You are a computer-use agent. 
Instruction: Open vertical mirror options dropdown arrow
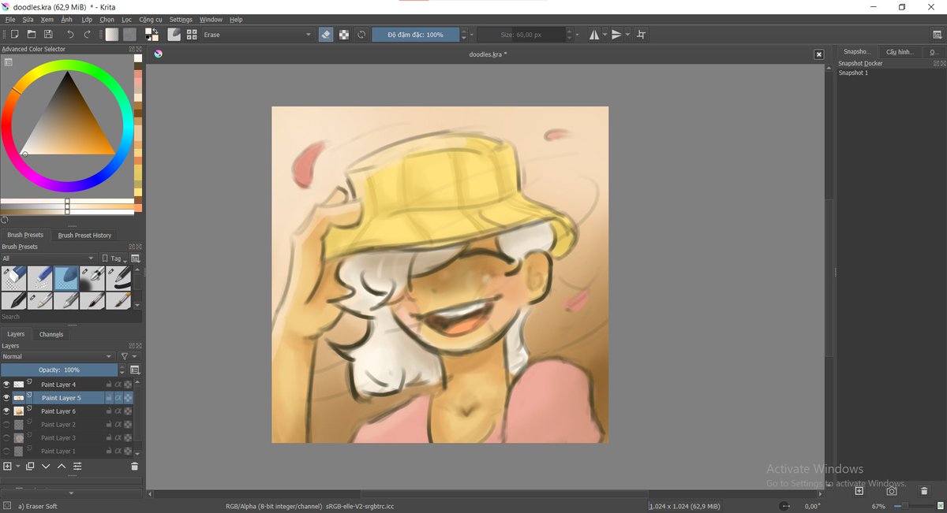click(x=627, y=35)
